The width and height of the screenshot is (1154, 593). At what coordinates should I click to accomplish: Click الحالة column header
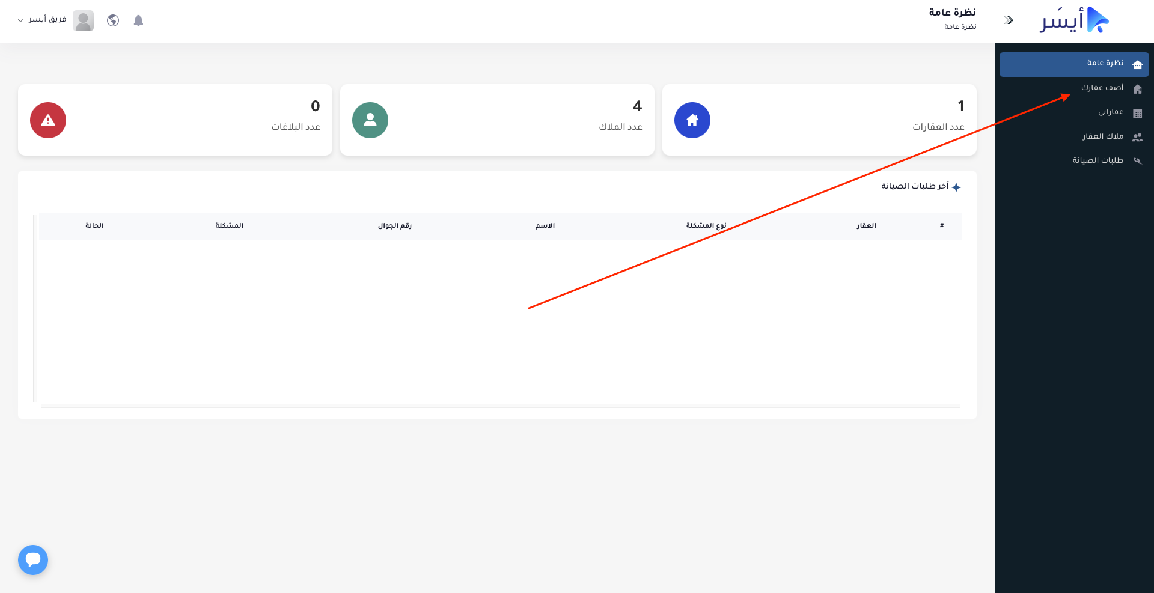(94, 226)
